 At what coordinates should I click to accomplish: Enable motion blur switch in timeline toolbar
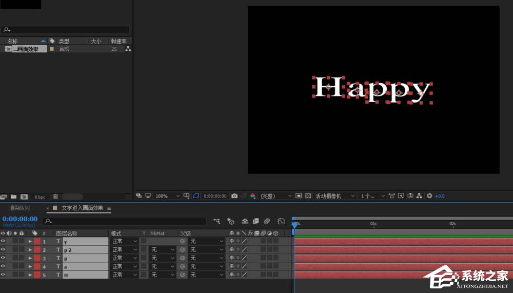(x=267, y=221)
